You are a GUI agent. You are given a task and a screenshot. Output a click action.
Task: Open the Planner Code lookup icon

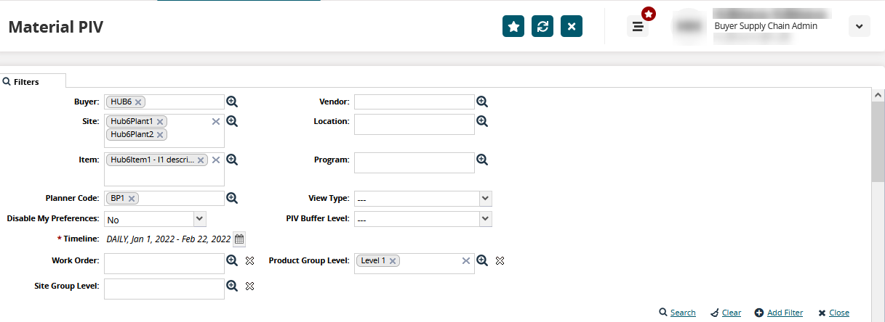point(232,198)
